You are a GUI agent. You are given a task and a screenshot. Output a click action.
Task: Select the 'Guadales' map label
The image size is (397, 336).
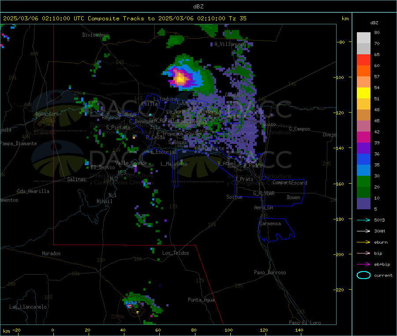click(236, 95)
